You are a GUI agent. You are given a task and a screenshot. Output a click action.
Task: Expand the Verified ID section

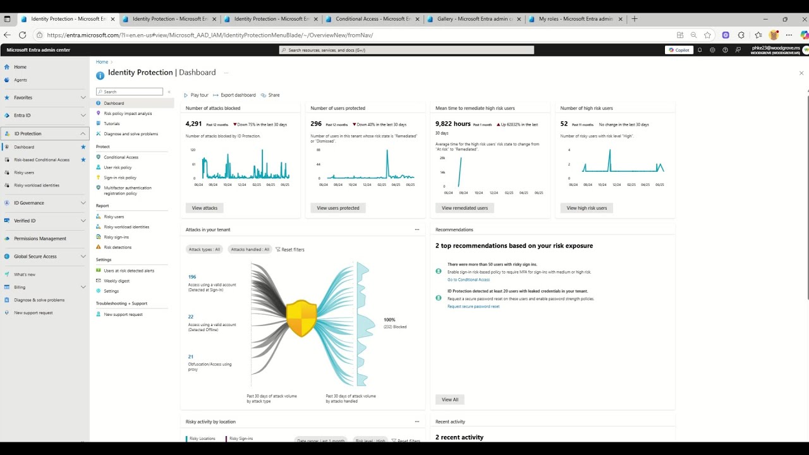[83, 221]
